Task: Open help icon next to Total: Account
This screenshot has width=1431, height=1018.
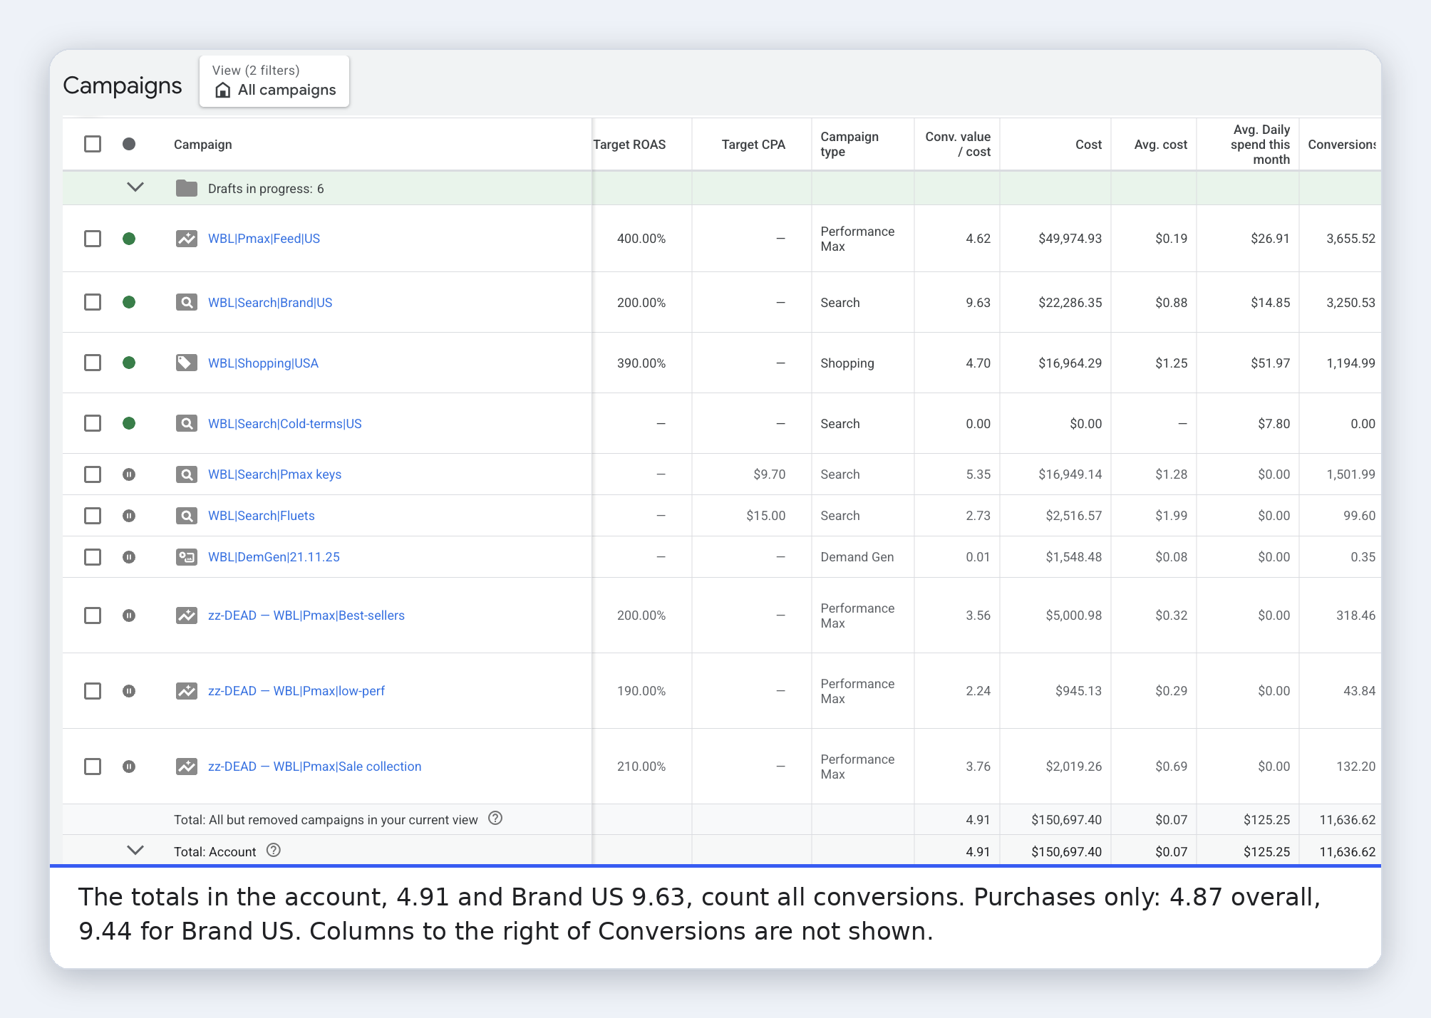Action: coord(274,850)
